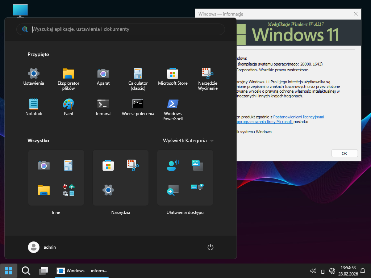
Task: Open Terminal pinned app
Action: point(103,107)
